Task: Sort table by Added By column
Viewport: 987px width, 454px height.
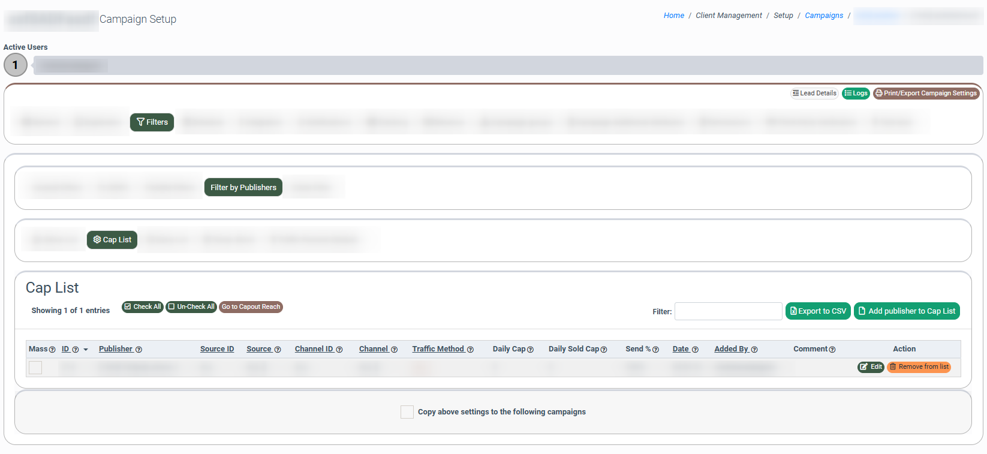Action: (731, 349)
